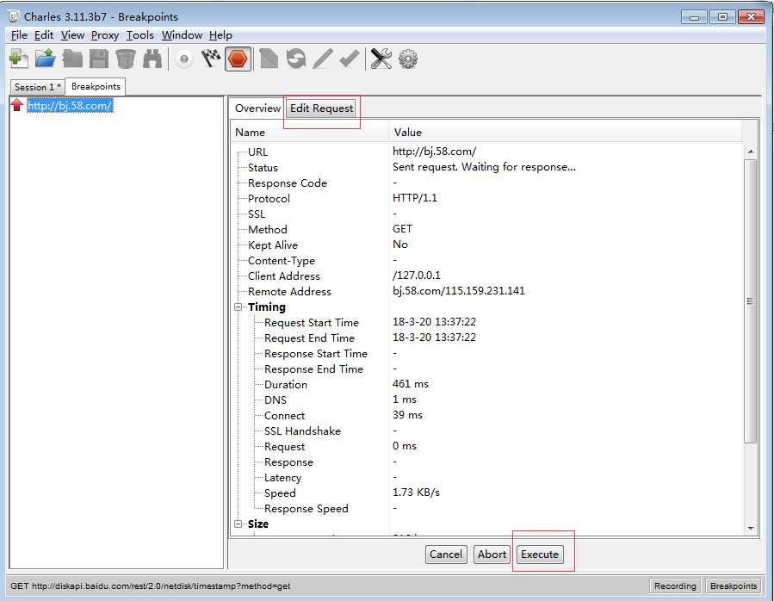Switch to the Session 1 tab
Screen dimensions: 774x601
pyautogui.click(x=38, y=87)
